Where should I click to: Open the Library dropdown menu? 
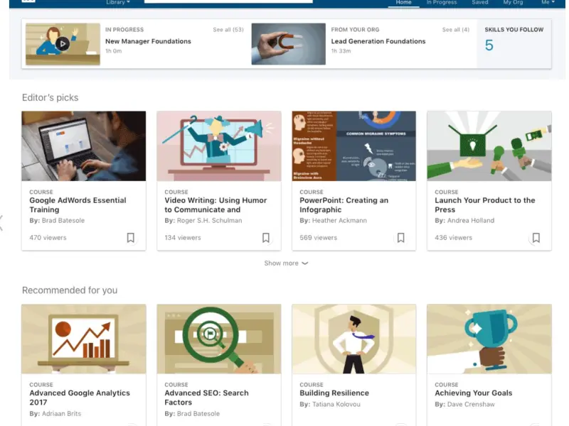point(118,3)
